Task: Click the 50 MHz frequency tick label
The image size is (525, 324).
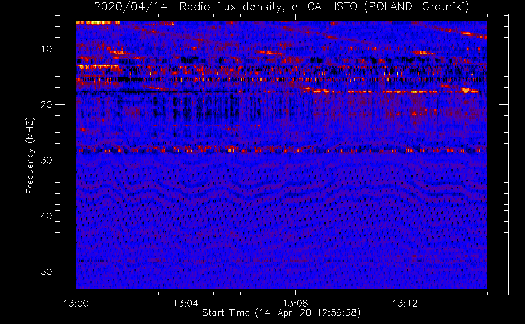Action: tap(46, 272)
